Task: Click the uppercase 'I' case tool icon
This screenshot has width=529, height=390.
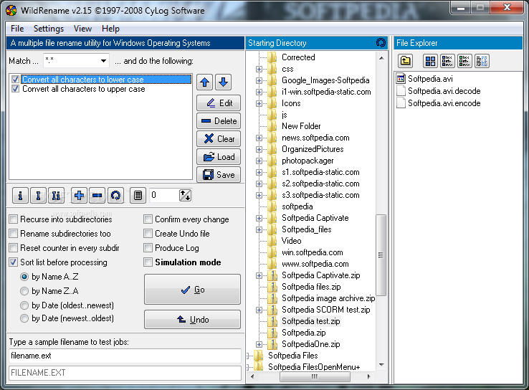Action: click(38, 195)
